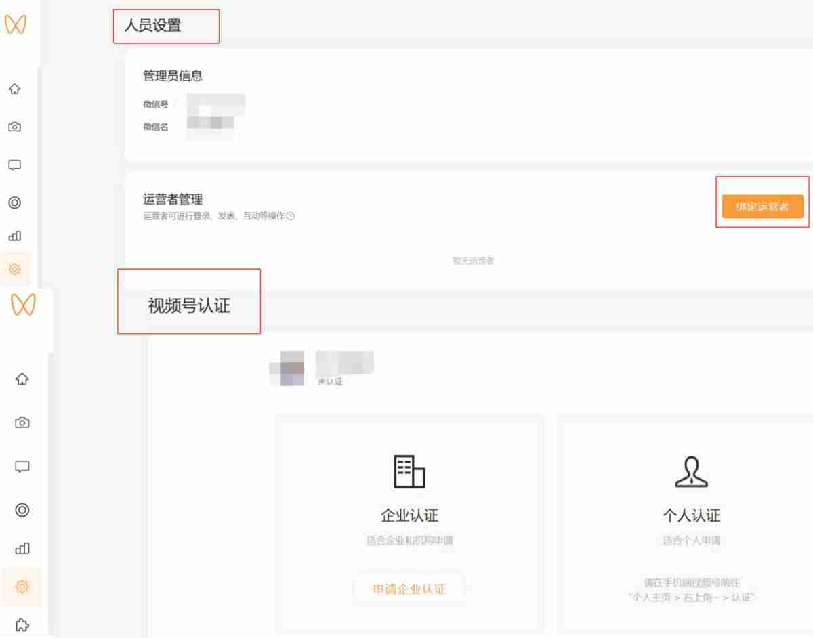813x638 pixels.
Task: Open the bar chart icon in the 视频号认证 page sidebar
Action: (22, 548)
